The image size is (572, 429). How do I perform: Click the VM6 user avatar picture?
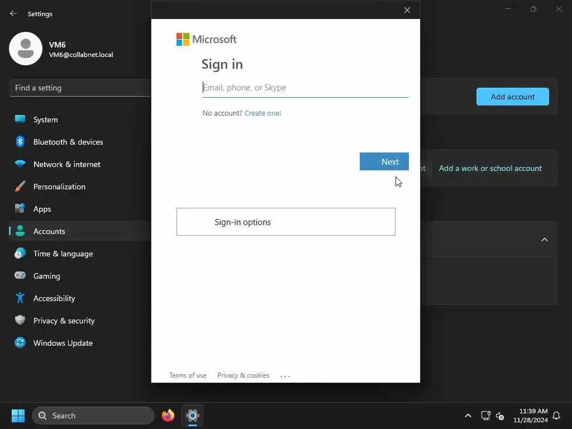(26, 49)
